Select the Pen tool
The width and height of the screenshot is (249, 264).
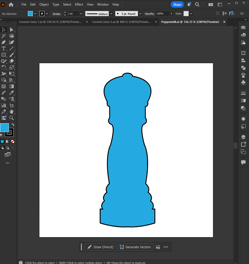(4, 42)
